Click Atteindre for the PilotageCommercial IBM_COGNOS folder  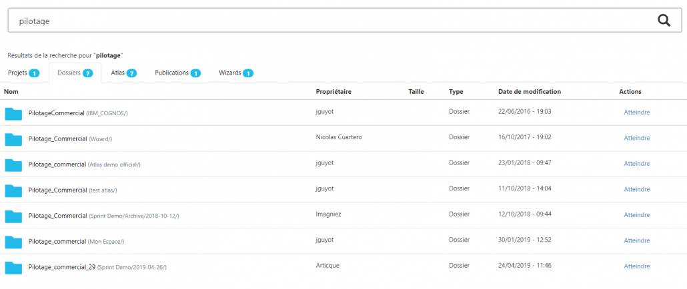636,113
